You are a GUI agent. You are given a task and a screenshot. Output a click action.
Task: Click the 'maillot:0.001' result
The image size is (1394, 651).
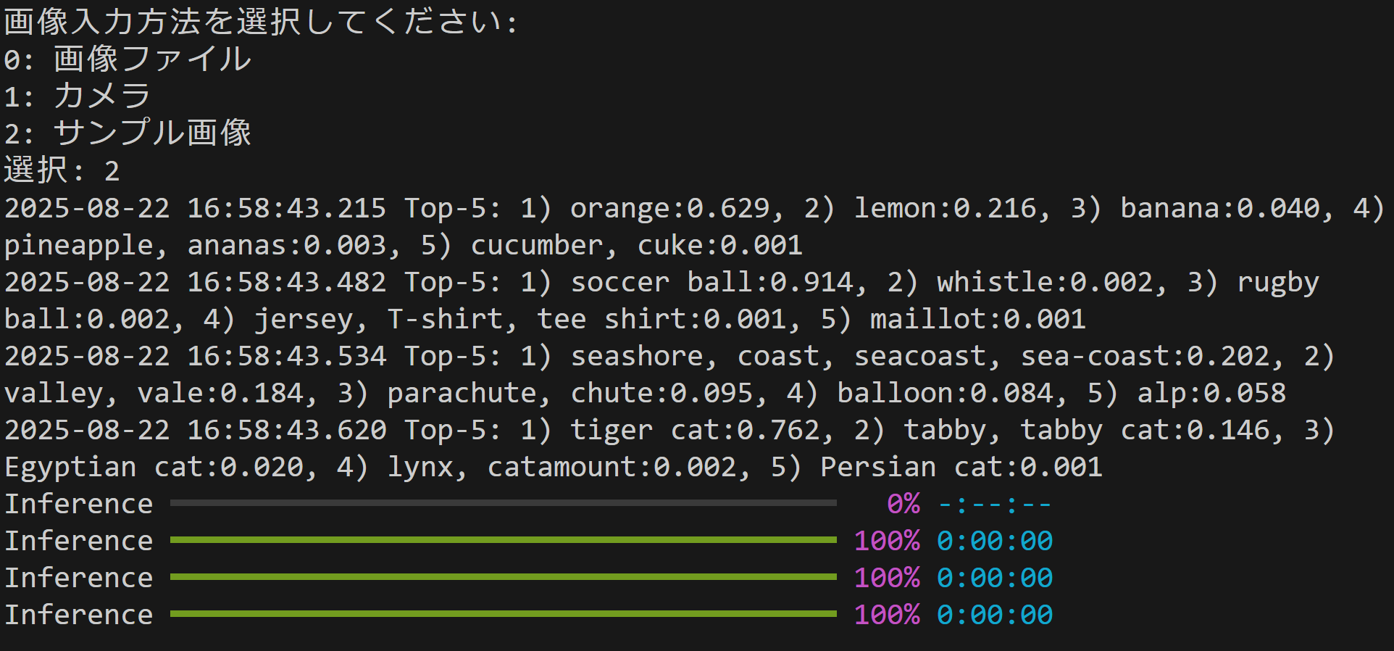(977, 319)
